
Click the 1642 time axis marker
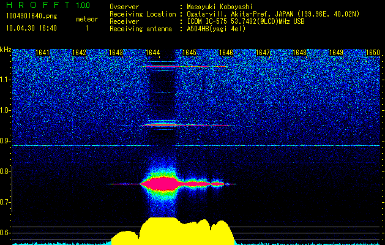click(x=79, y=53)
